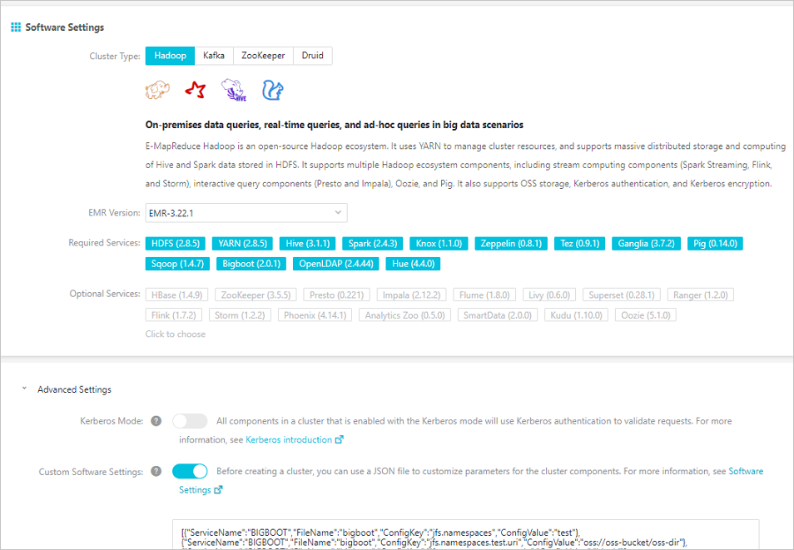The height and width of the screenshot is (550, 794).
Task: Select the optional Analytics Zoo (0.5.0) service
Action: coord(404,315)
